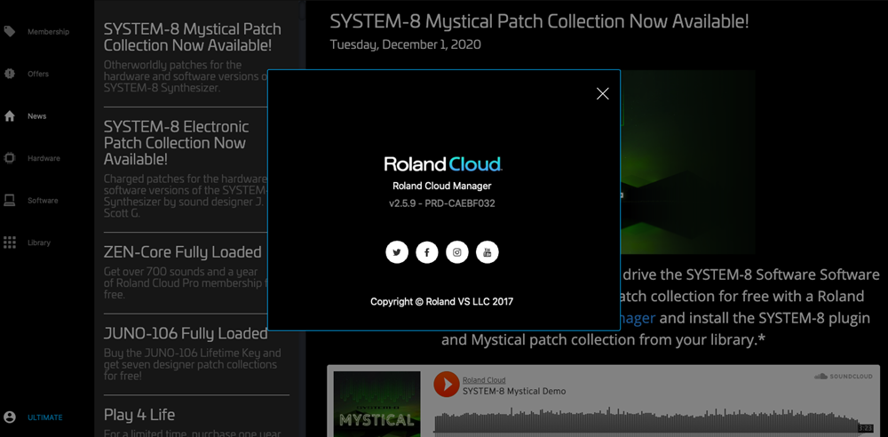888x437 pixels.
Task: Click the Software laptop icon in sidebar
Action: (x=10, y=200)
